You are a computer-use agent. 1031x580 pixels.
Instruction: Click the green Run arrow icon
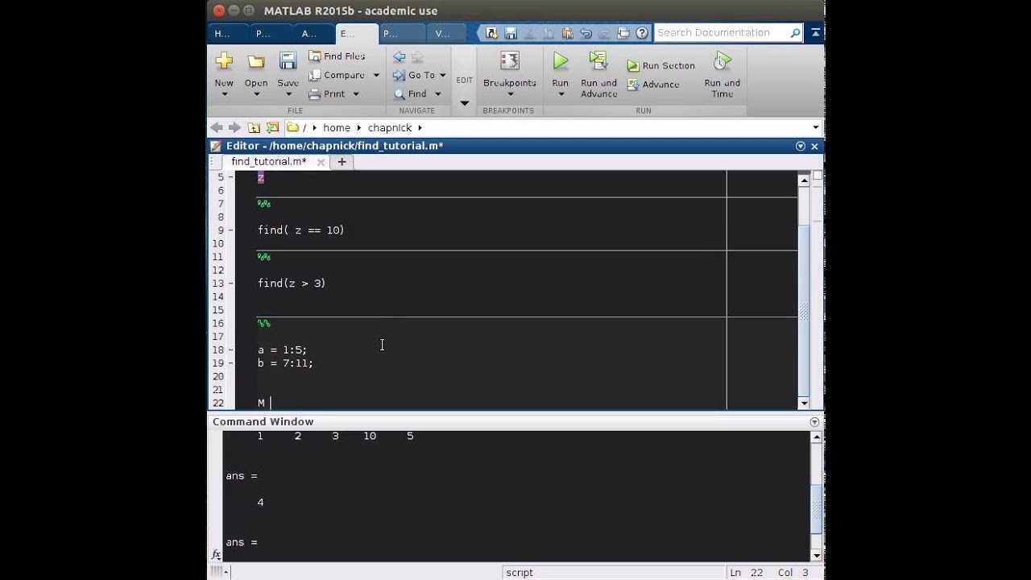[x=561, y=61]
